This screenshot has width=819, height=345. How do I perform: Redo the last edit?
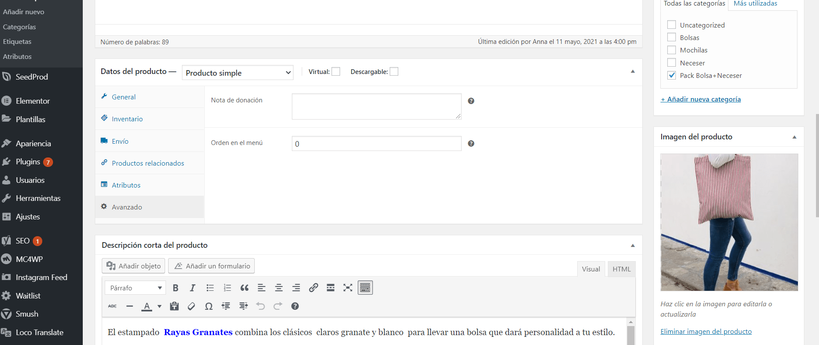pyautogui.click(x=278, y=306)
